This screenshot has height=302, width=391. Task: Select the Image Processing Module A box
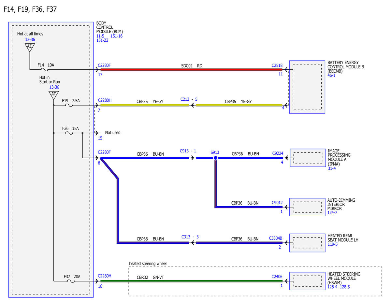308,158
